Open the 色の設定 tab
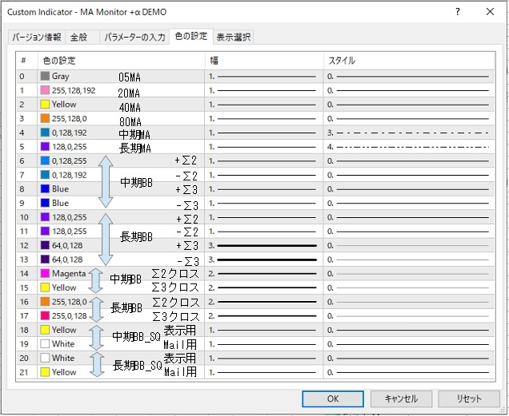This screenshot has height=416, width=509. (190, 36)
